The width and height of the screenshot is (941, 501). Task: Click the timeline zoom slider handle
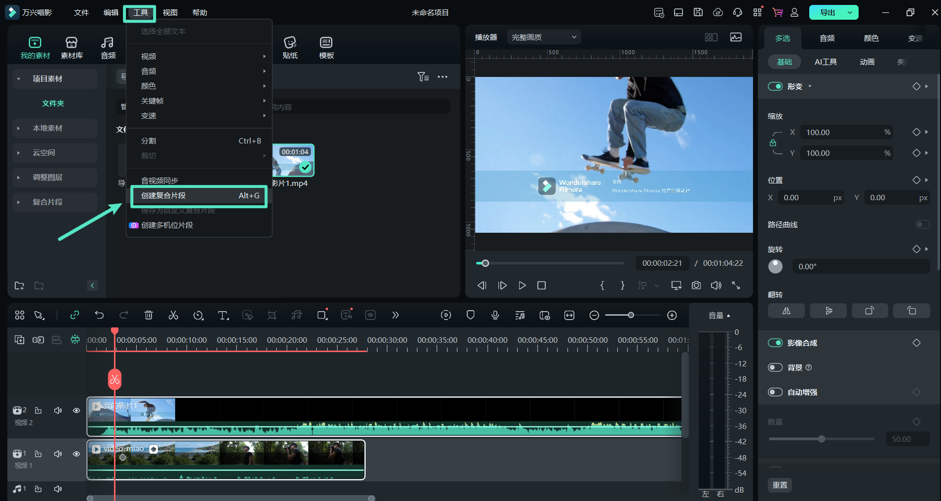(631, 315)
